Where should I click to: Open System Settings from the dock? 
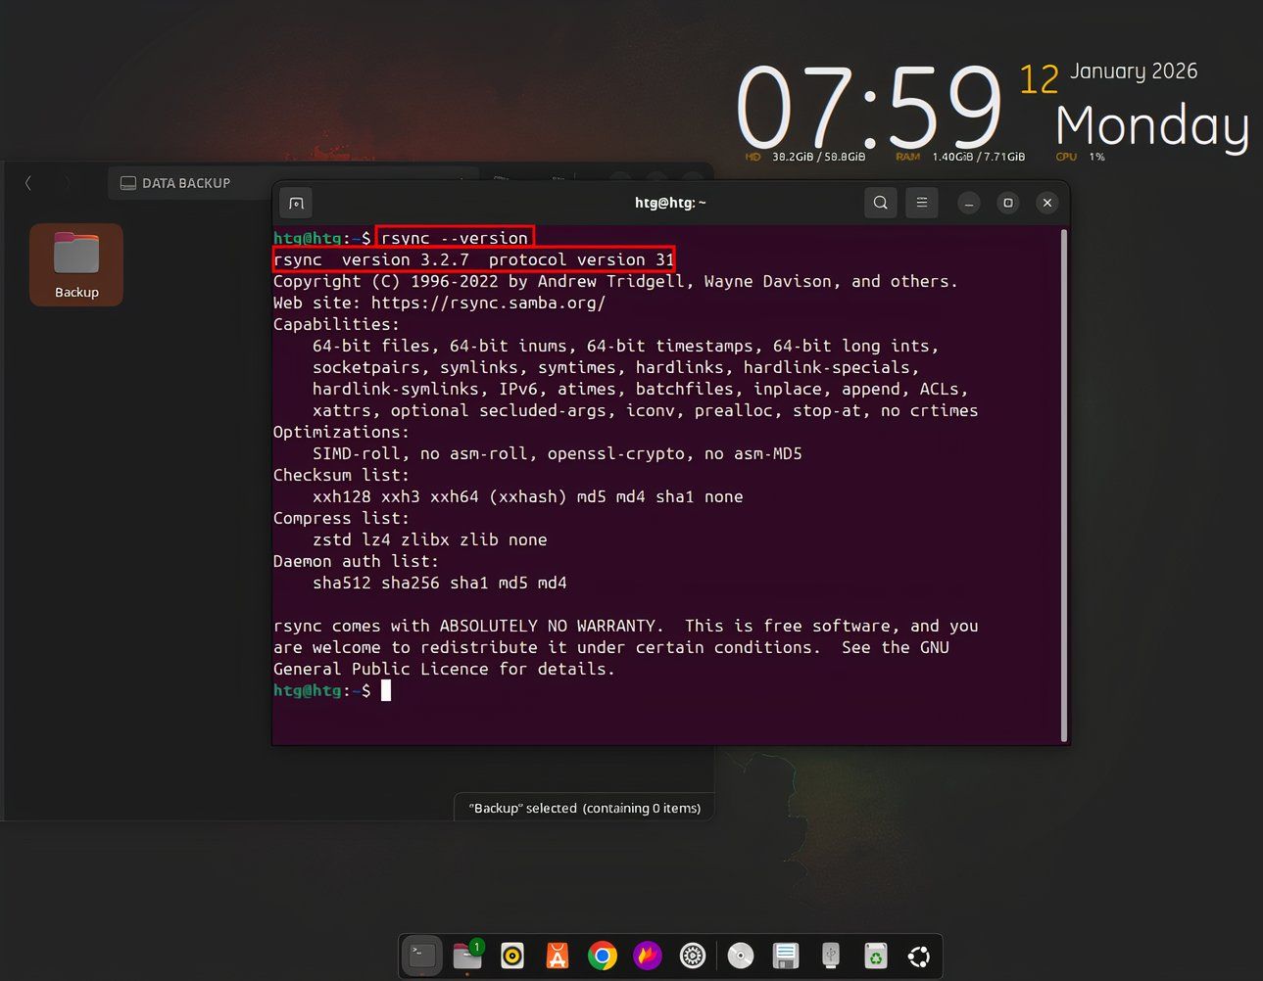[x=693, y=955]
